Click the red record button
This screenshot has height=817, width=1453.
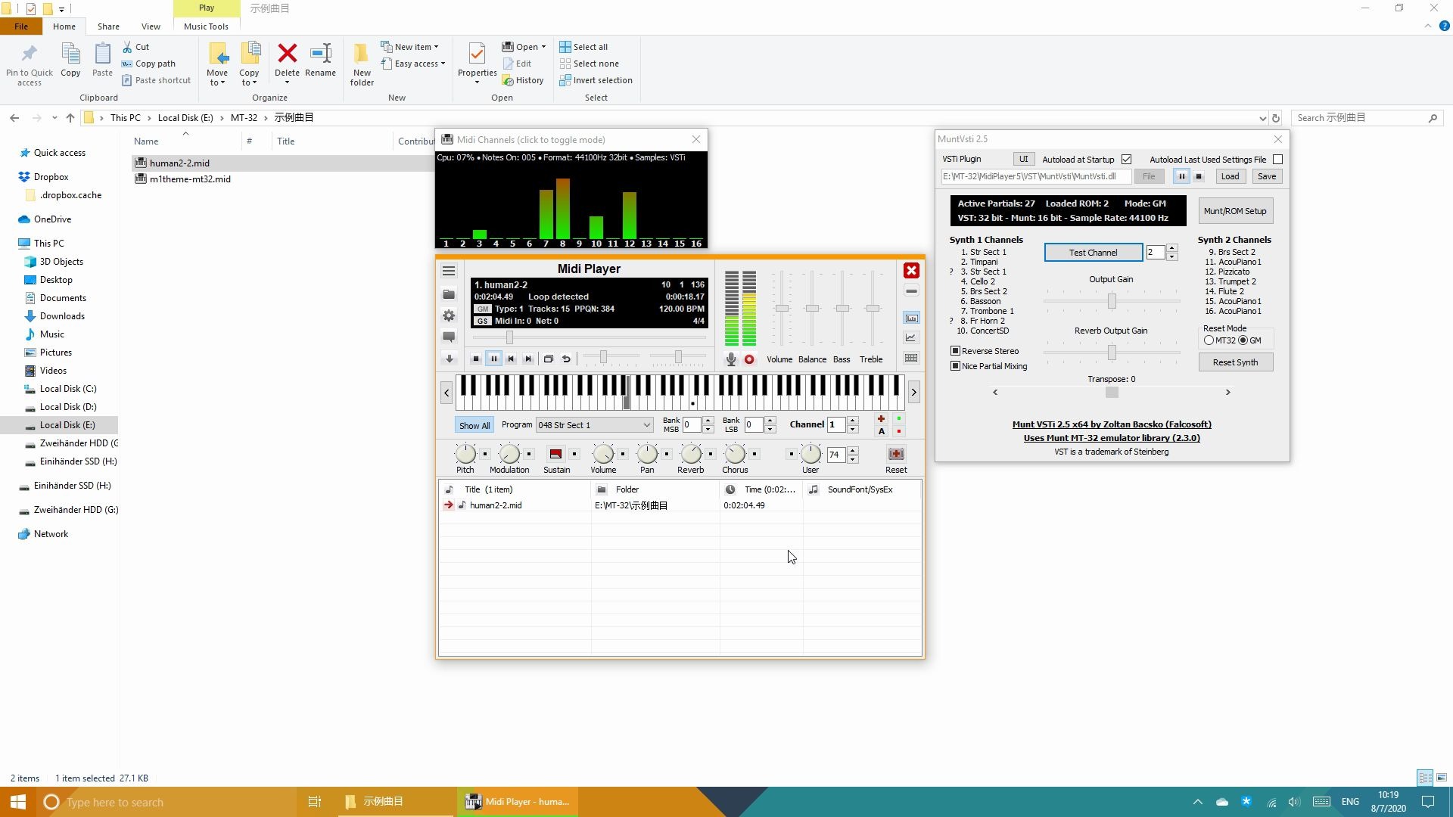(x=749, y=359)
